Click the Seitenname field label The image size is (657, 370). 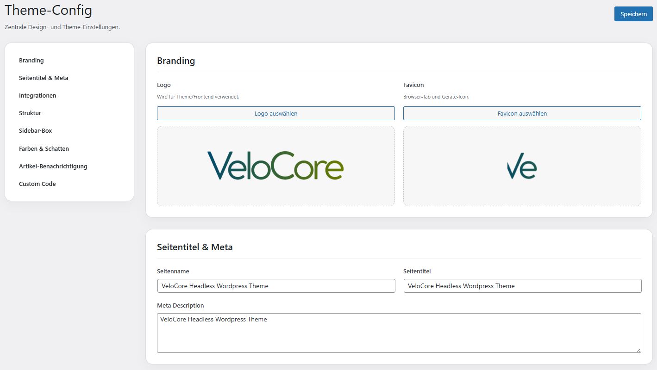point(173,271)
